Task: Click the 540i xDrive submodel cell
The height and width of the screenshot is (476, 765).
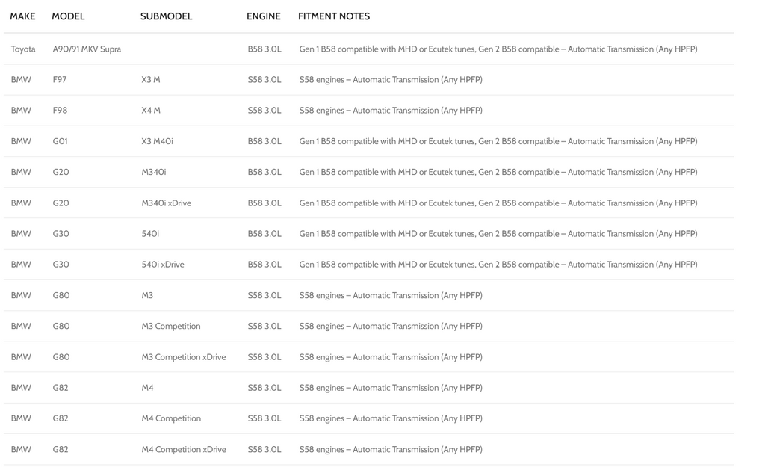Action: [x=163, y=265]
